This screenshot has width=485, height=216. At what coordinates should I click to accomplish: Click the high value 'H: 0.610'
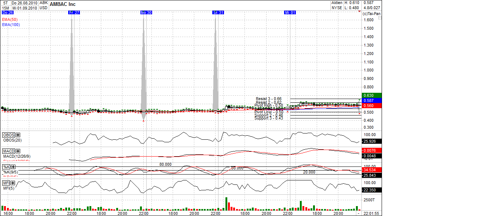(x=352, y=3)
